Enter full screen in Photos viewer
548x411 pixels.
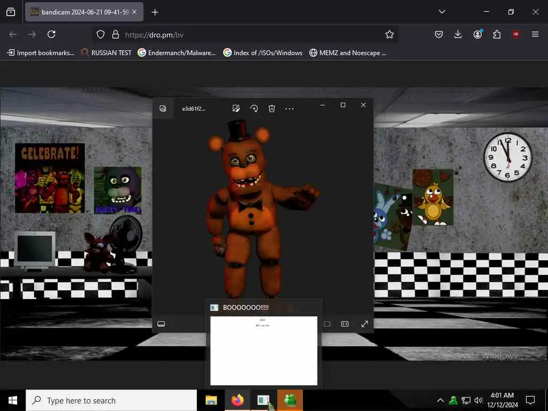point(364,324)
